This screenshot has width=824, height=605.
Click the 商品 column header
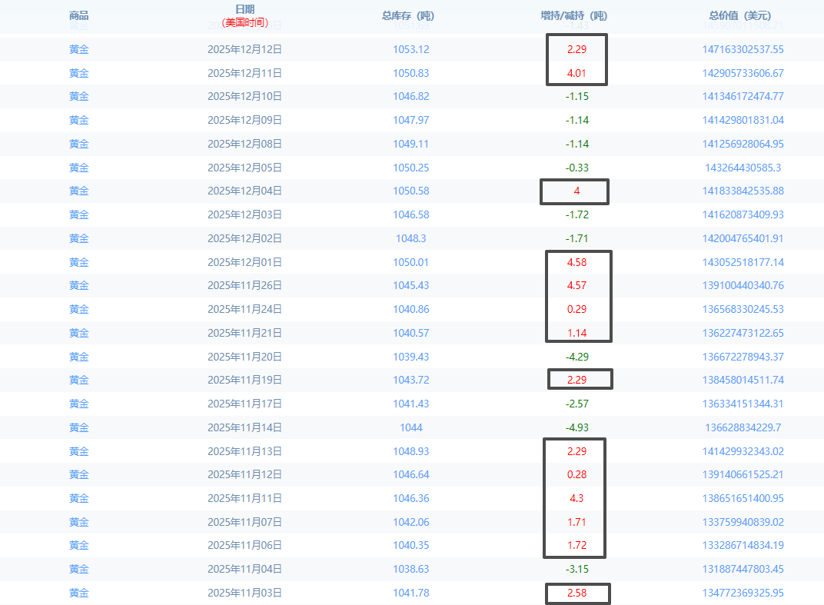78,15
